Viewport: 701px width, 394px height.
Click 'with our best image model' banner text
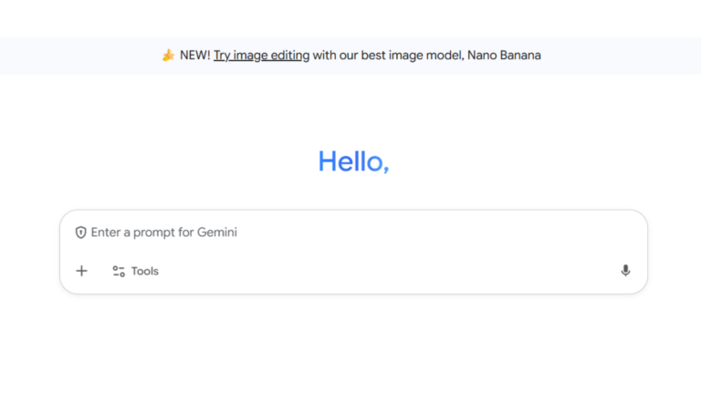point(388,56)
